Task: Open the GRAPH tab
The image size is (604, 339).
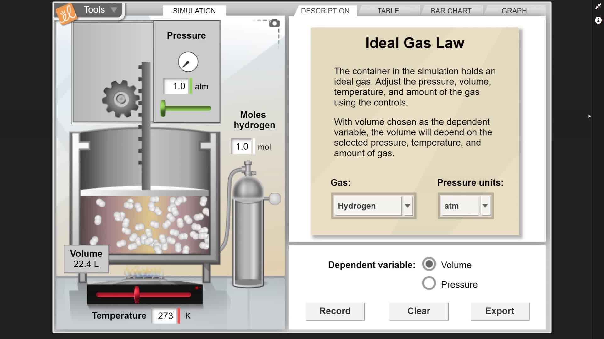Action: click(x=514, y=11)
